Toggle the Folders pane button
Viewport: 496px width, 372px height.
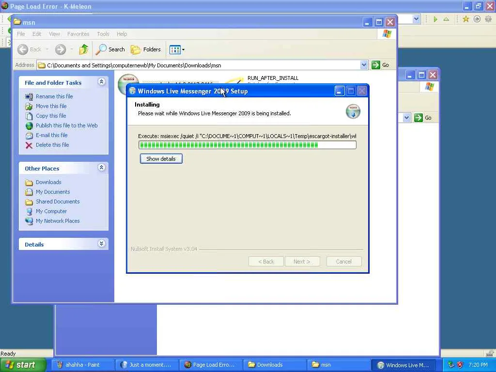point(146,49)
